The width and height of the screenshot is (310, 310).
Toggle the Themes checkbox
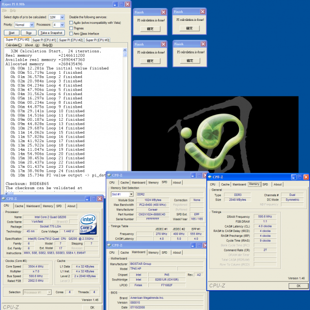tap(71, 28)
